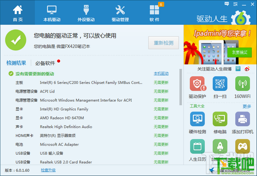This screenshot has width=257, height=176.
Task: Open the Ipadmini promotion banner
Action: [220, 45]
